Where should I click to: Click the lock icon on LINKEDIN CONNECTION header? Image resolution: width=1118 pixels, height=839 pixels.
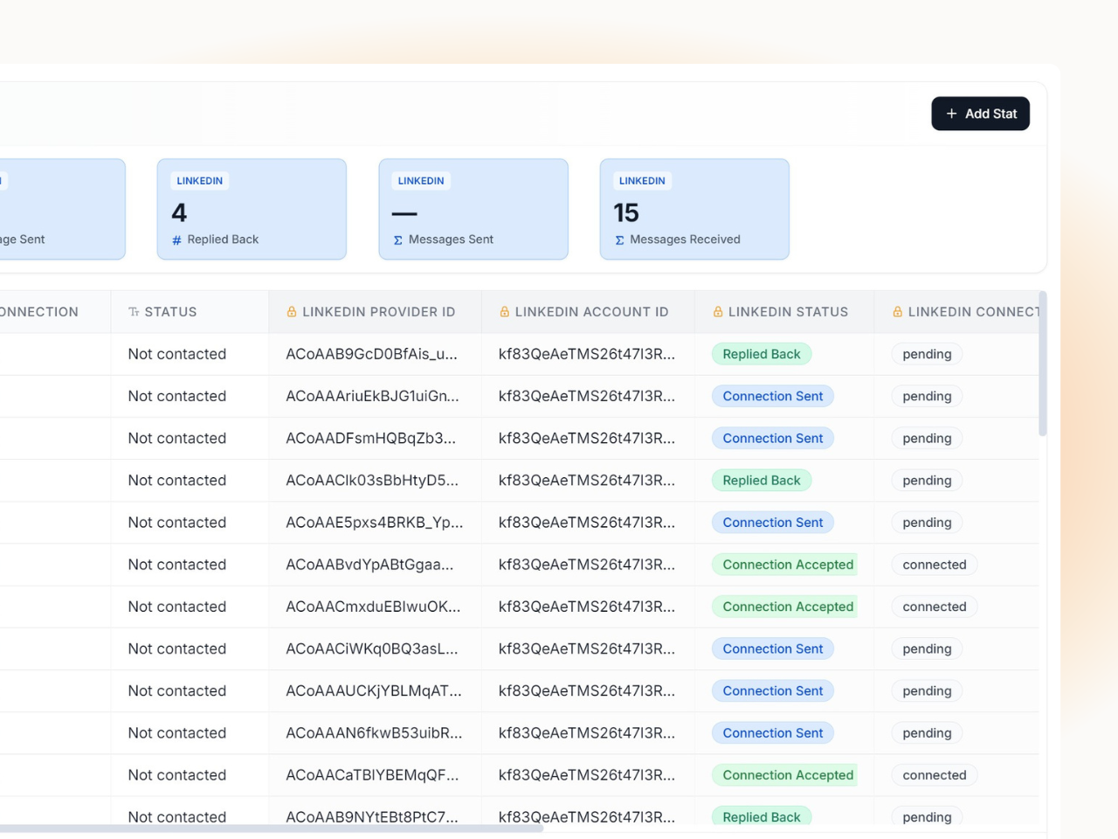tap(896, 311)
